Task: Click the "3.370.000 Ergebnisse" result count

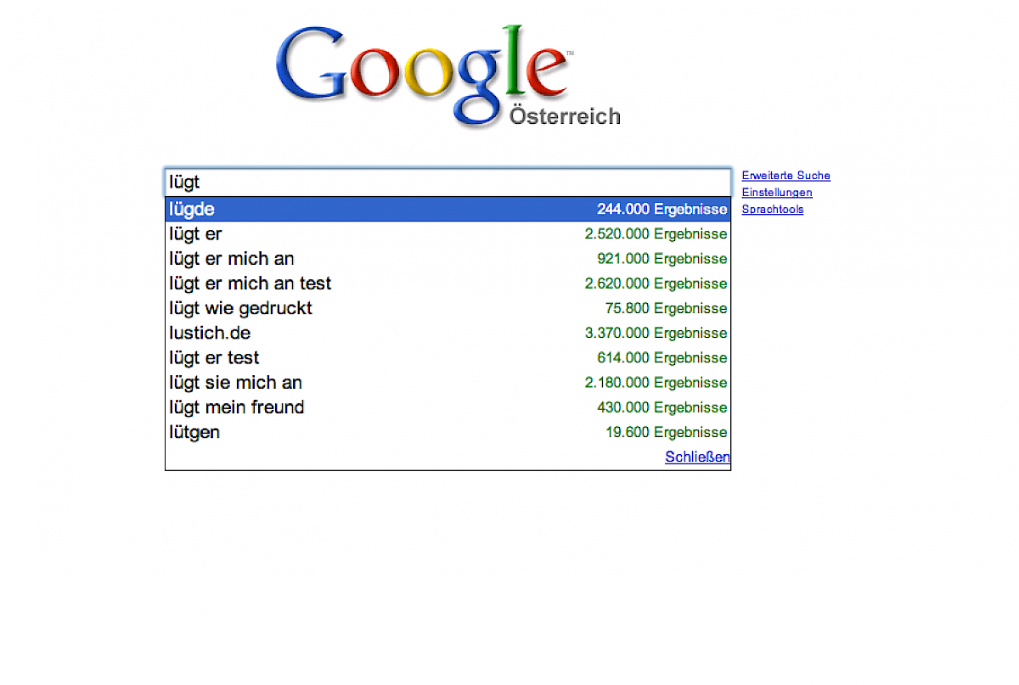Action: pyautogui.click(x=656, y=333)
